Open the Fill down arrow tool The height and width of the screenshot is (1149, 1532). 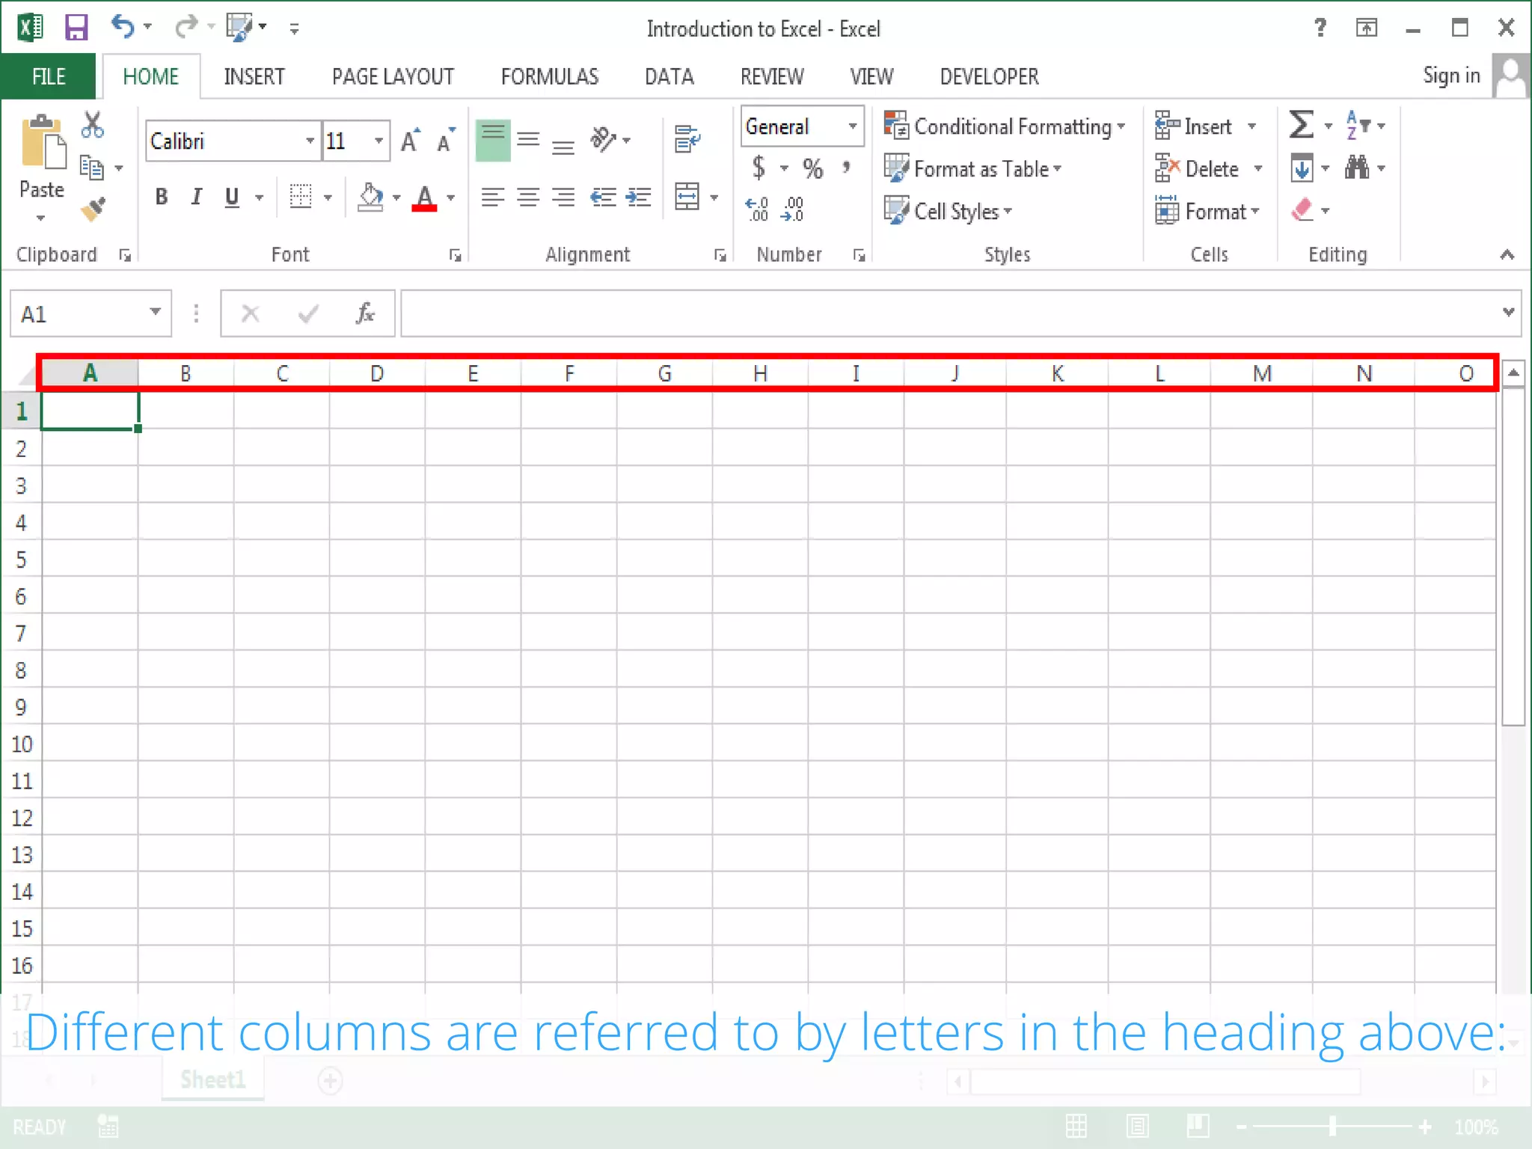point(1302,168)
